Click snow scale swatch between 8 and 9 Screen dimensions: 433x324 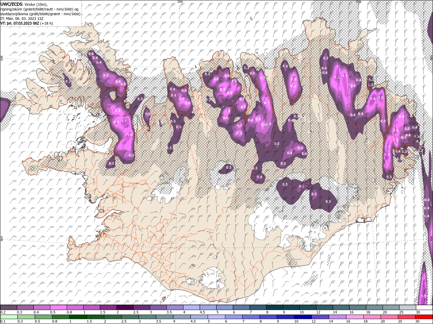pos(274,307)
